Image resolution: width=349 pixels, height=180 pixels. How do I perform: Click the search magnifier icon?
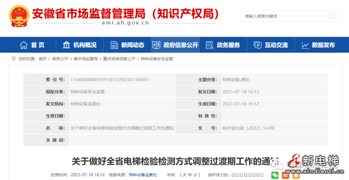tap(331, 16)
